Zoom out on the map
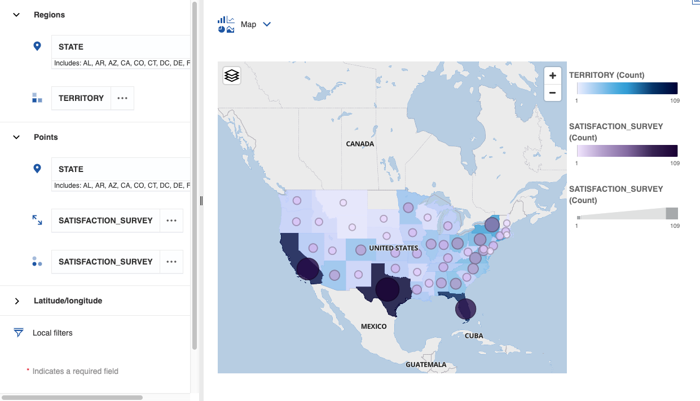Image resolution: width=700 pixels, height=401 pixels. pyautogui.click(x=552, y=92)
